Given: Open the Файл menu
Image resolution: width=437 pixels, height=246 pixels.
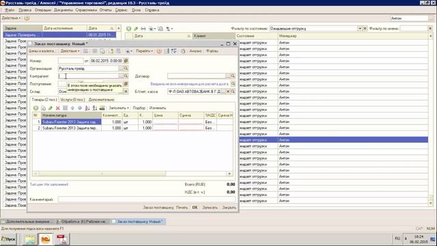Looking at the screenshot, I should pyautogui.click(x=10, y=10).
